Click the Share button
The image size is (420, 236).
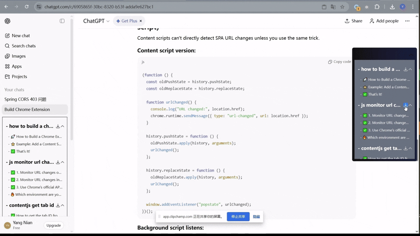[x=353, y=21]
